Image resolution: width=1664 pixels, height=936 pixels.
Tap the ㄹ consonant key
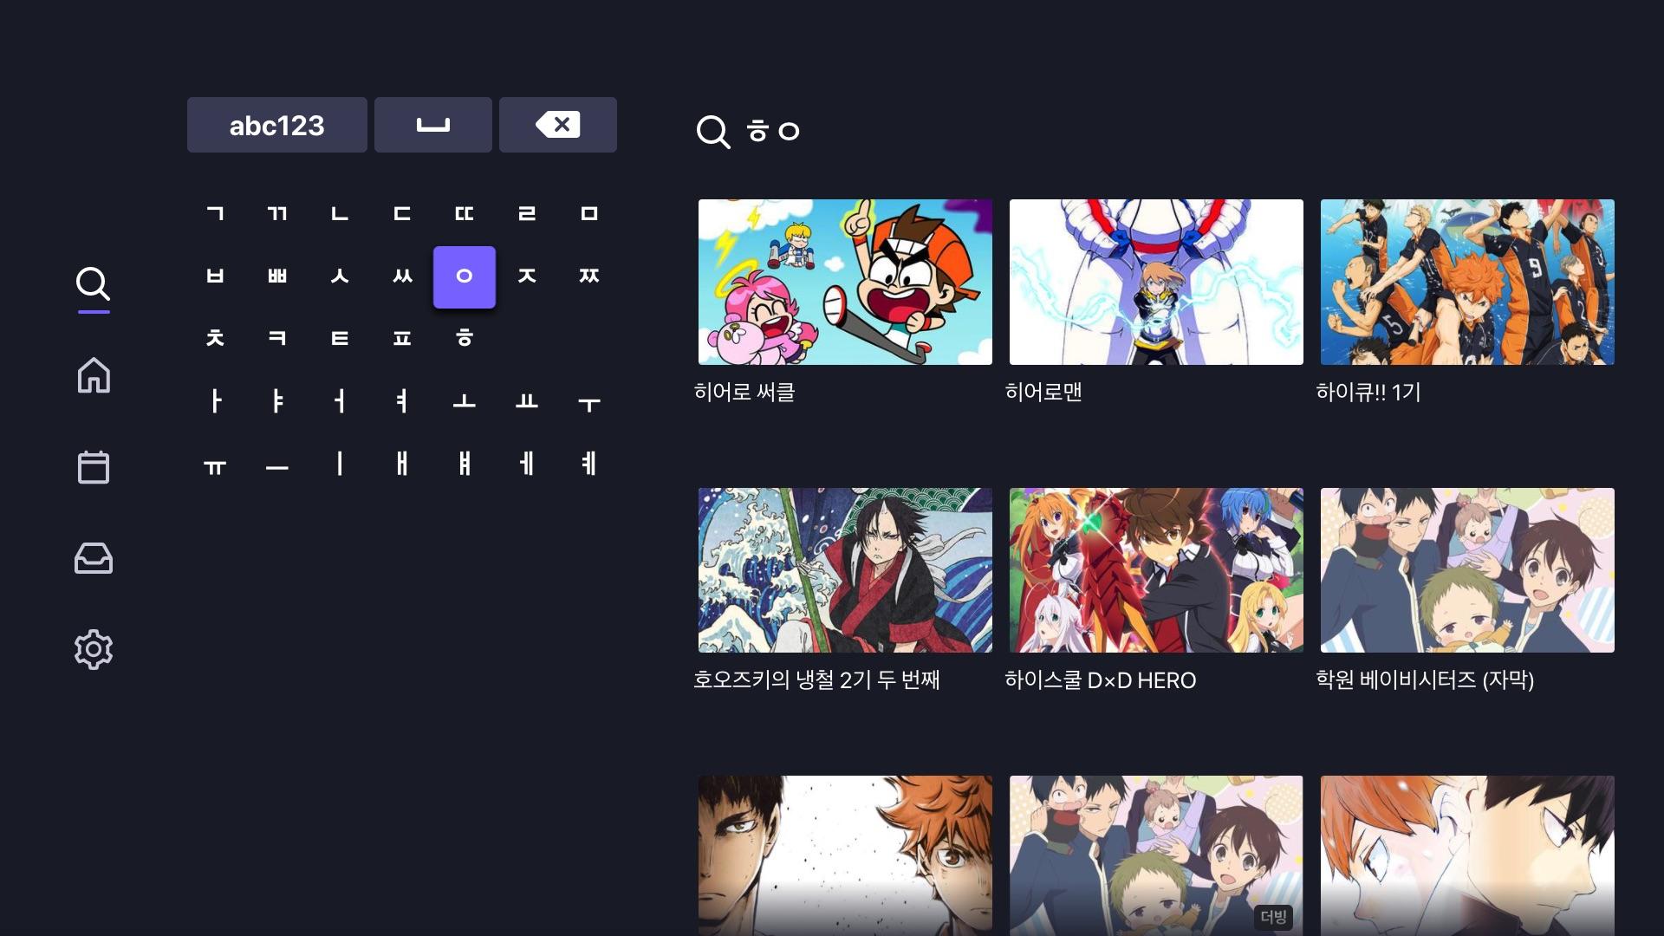point(527,214)
